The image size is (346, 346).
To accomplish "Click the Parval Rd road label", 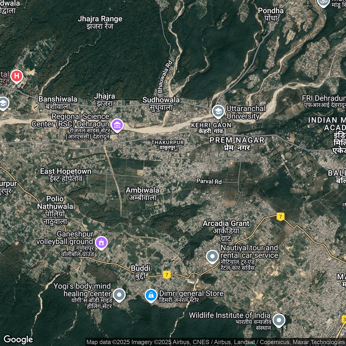I will click(x=209, y=181).
